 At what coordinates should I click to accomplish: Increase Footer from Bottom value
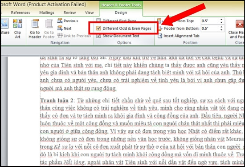point(221,27)
